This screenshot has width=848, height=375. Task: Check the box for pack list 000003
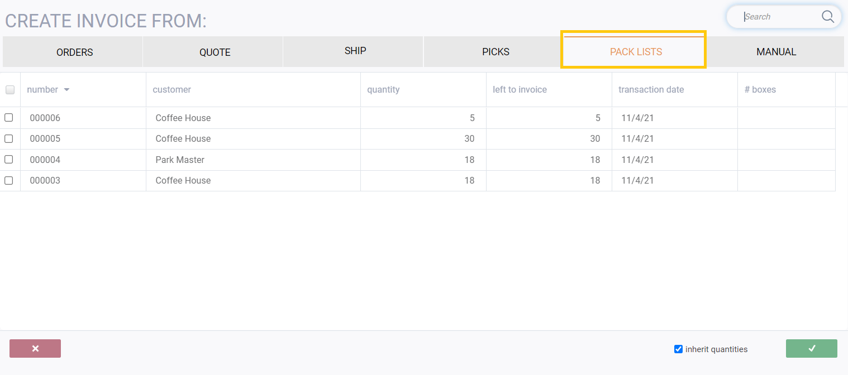coord(8,180)
